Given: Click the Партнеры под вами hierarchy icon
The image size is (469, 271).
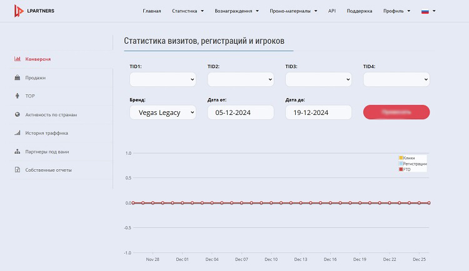Looking at the screenshot, I should [x=18, y=152].
